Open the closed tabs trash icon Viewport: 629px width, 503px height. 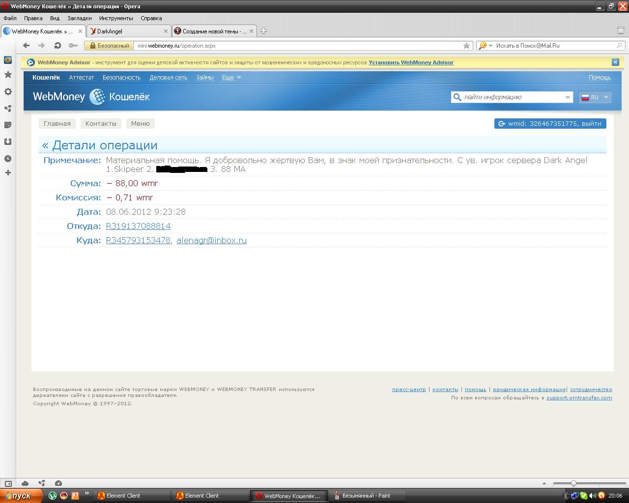pos(621,30)
